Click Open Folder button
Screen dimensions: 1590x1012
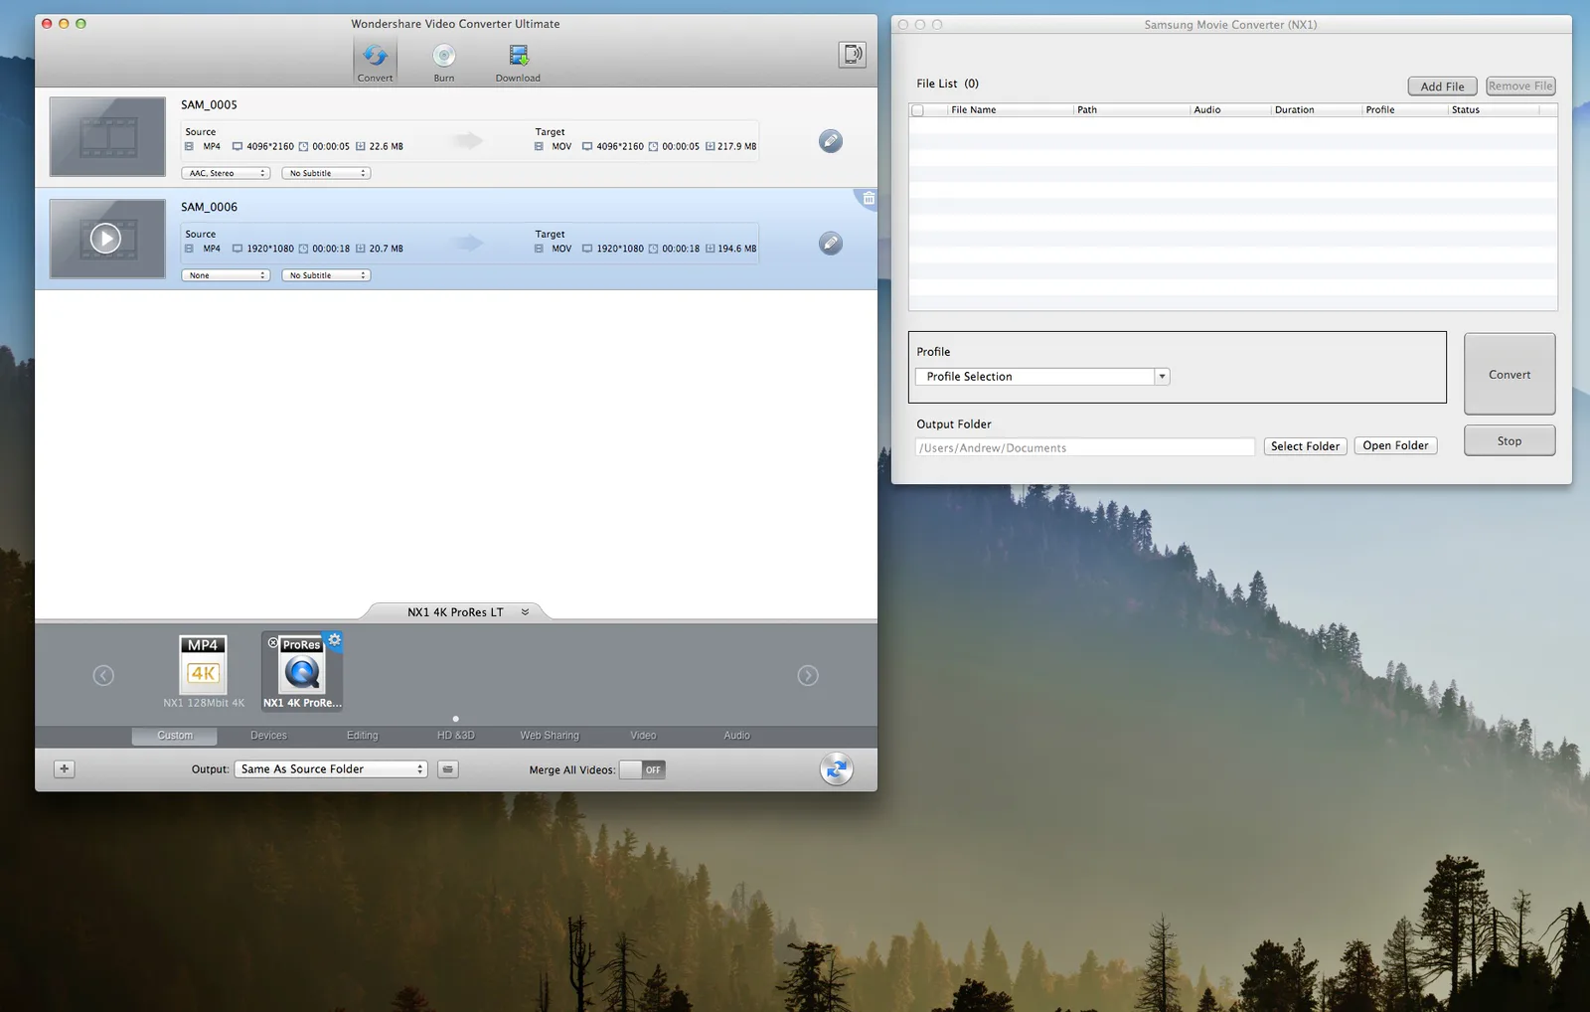click(1395, 445)
